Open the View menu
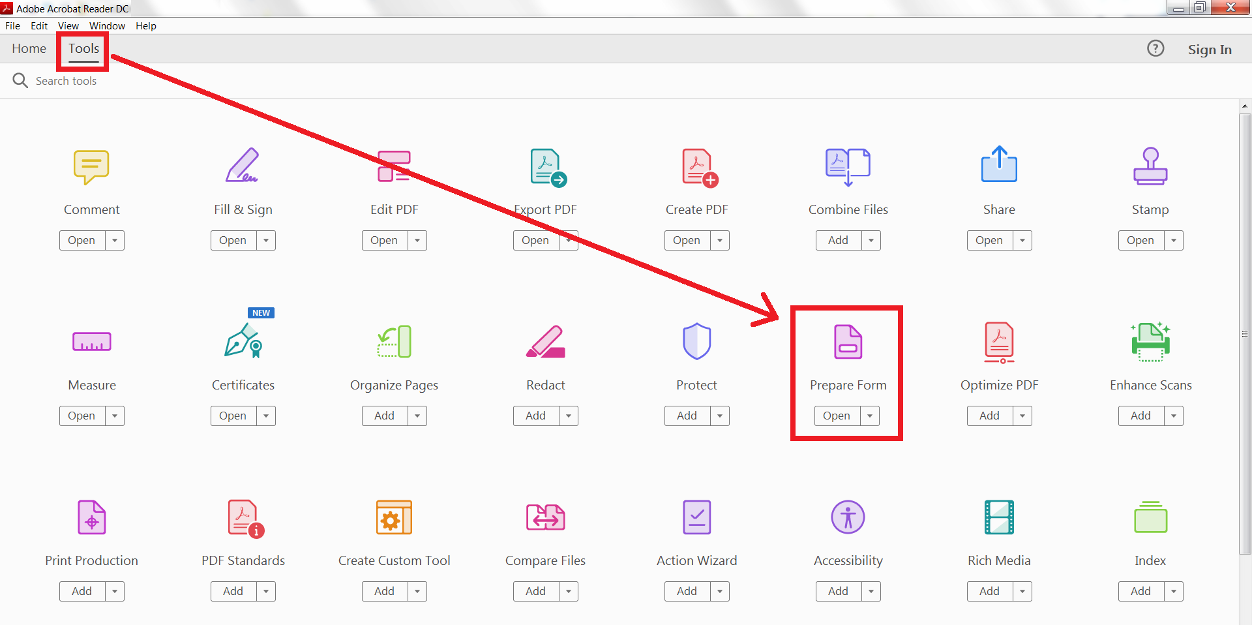 click(68, 26)
